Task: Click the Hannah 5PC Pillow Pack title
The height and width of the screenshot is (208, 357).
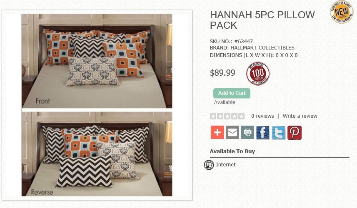Action: 262,20
